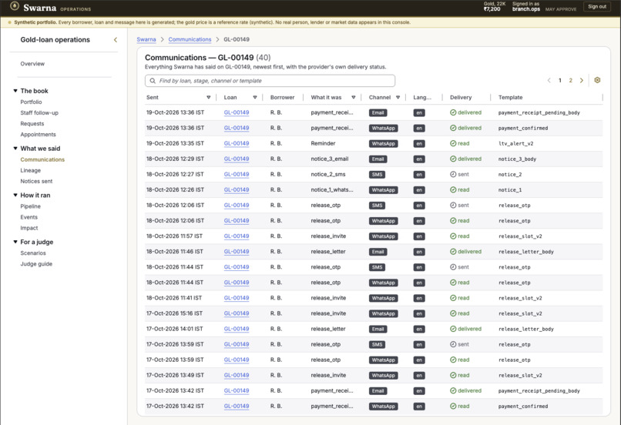Collapse What we said section

coord(15,149)
